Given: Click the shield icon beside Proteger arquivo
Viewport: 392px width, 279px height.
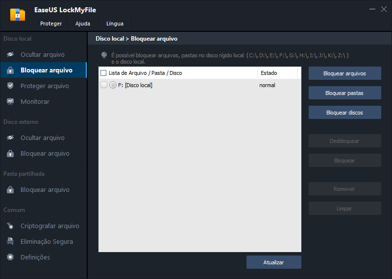Looking at the screenshot, I should click(10, 86).
